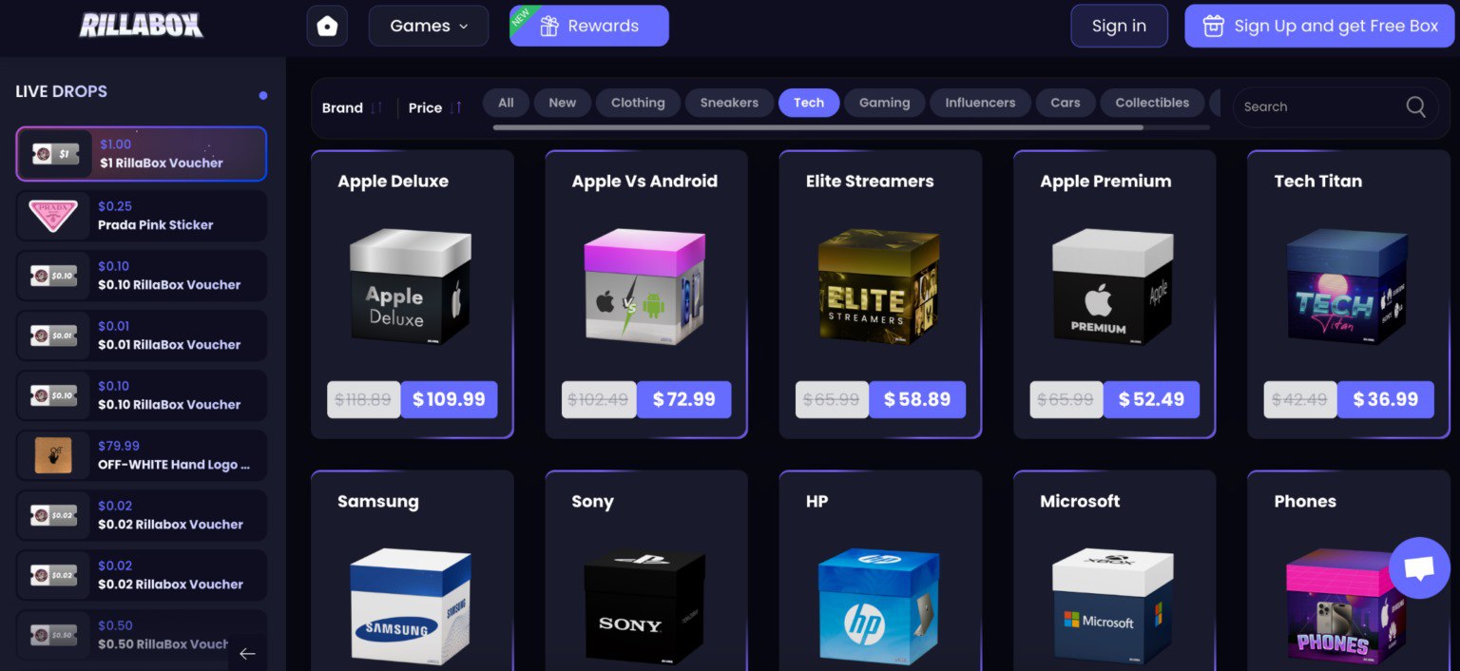The image size is (1460, 671).
Task: Filter by the Gaming category
Action: coord(884,103)
